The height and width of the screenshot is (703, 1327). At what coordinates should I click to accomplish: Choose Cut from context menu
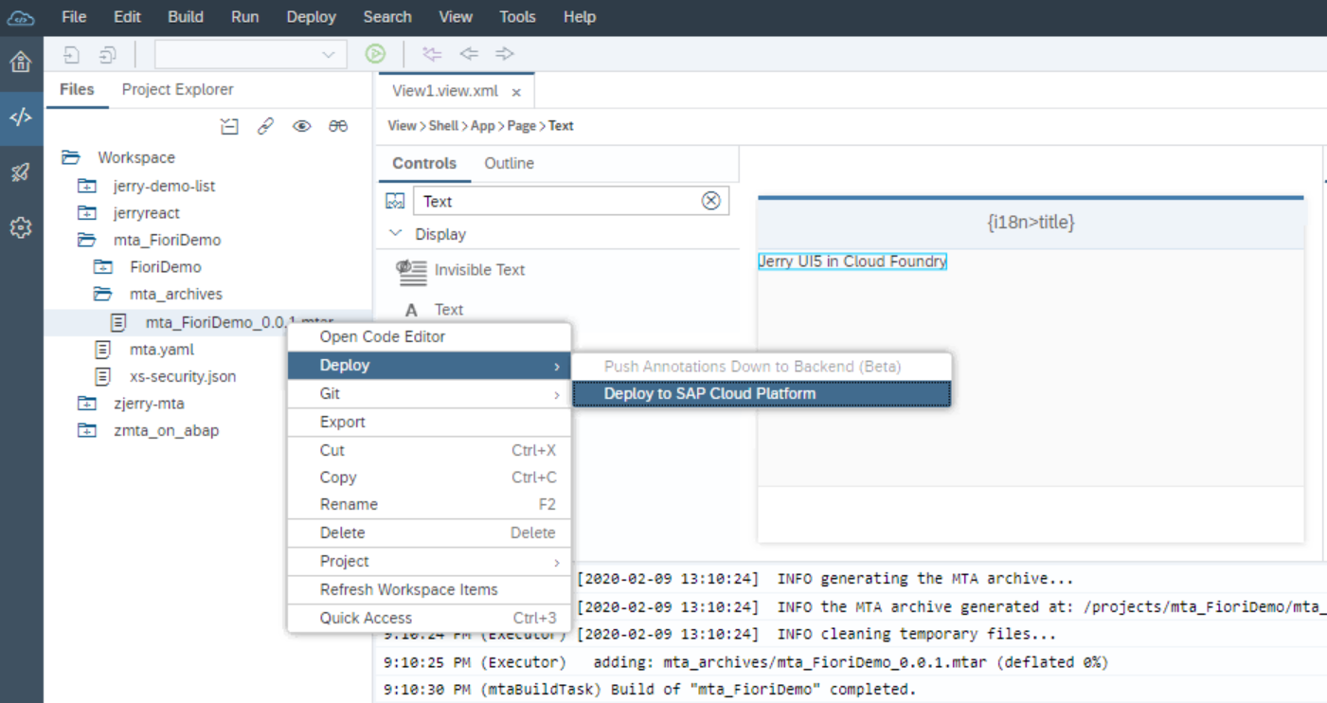pyautogui.click(x=429, y=451)
